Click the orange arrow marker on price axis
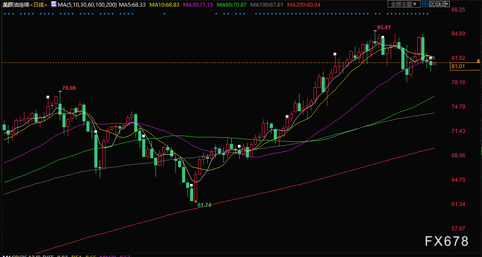 478,61
